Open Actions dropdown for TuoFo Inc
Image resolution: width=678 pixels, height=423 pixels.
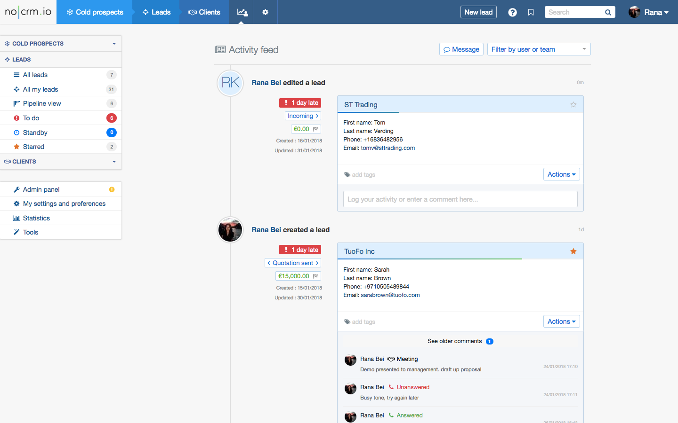click(x=561, y=321)
